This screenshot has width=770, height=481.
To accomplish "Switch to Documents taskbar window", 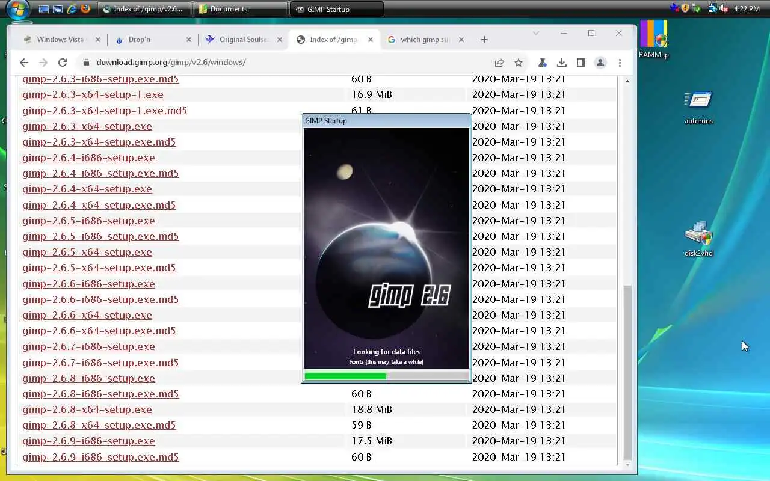I will pos(241,9).
